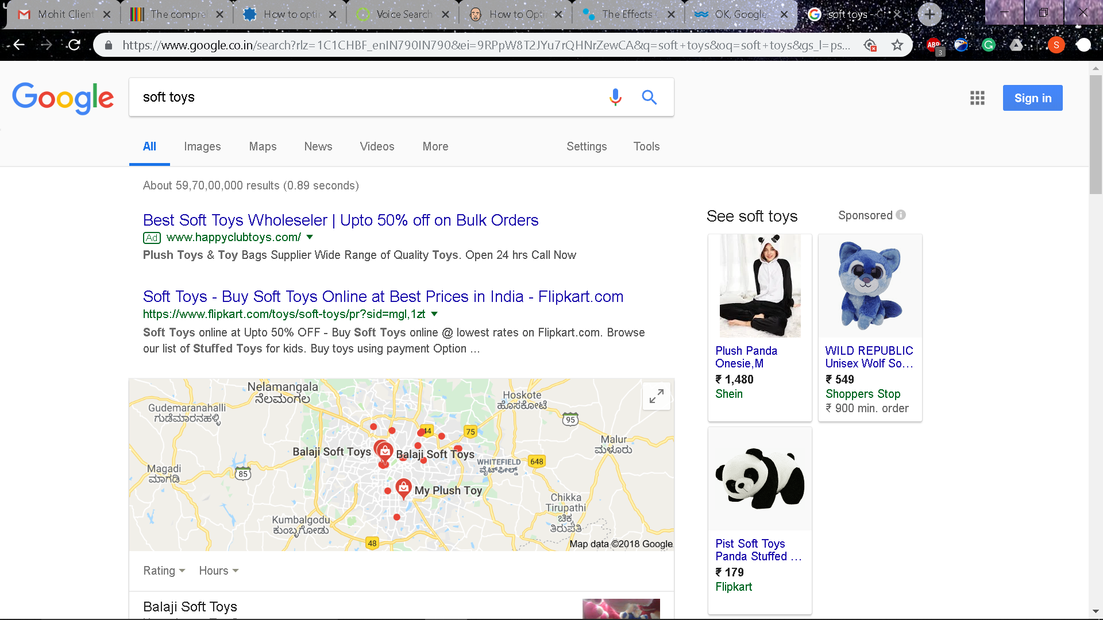Close the Voice Search tab
The height and width of the screenshot is (620, 1103).
[445, 14]
